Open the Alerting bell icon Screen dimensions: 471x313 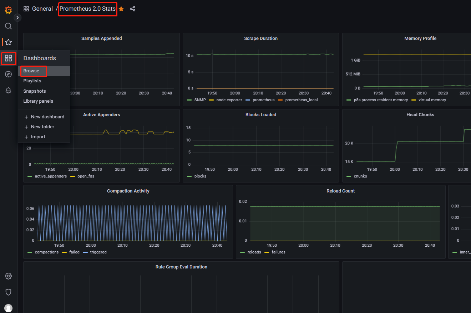coord(9,90)
